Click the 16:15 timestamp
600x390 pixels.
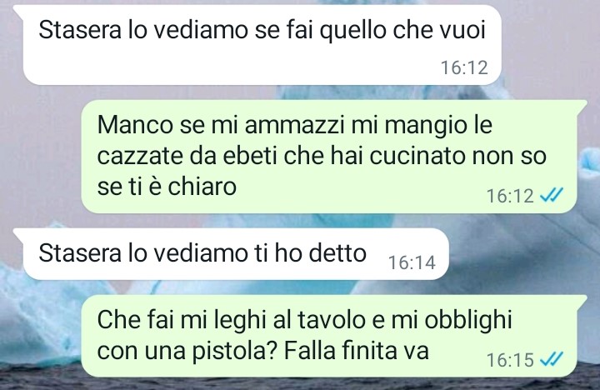pyautogui.click(x=510, y=360)
